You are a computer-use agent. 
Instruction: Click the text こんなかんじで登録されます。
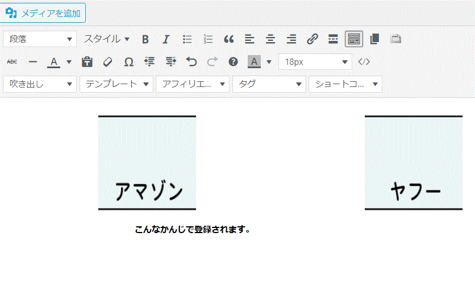click(x=193, y=230)
